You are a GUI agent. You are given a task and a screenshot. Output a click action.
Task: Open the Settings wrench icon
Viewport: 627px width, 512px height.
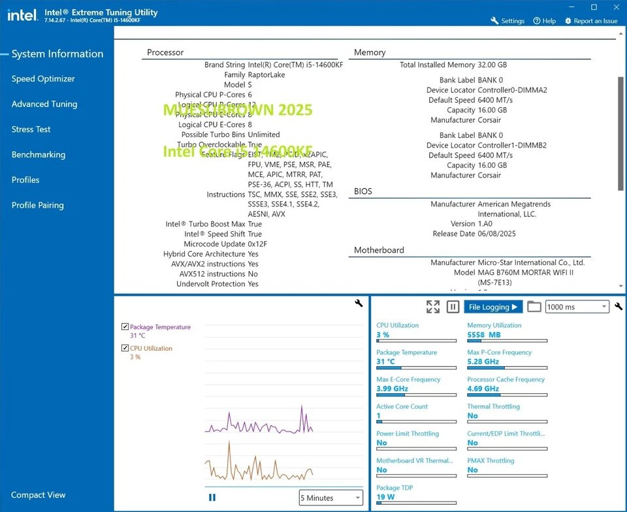pyautogui.click(x=494, y=21)
